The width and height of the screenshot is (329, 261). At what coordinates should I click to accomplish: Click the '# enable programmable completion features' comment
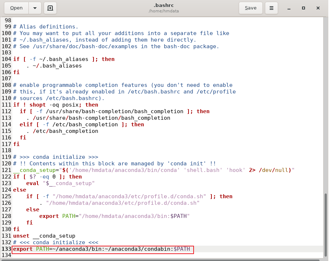pyautogui.click(x=123, y=85)
